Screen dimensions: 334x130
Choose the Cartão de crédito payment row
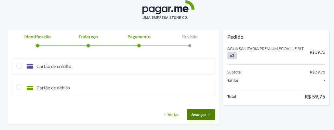pyautogui.click(x=114, y=67)
